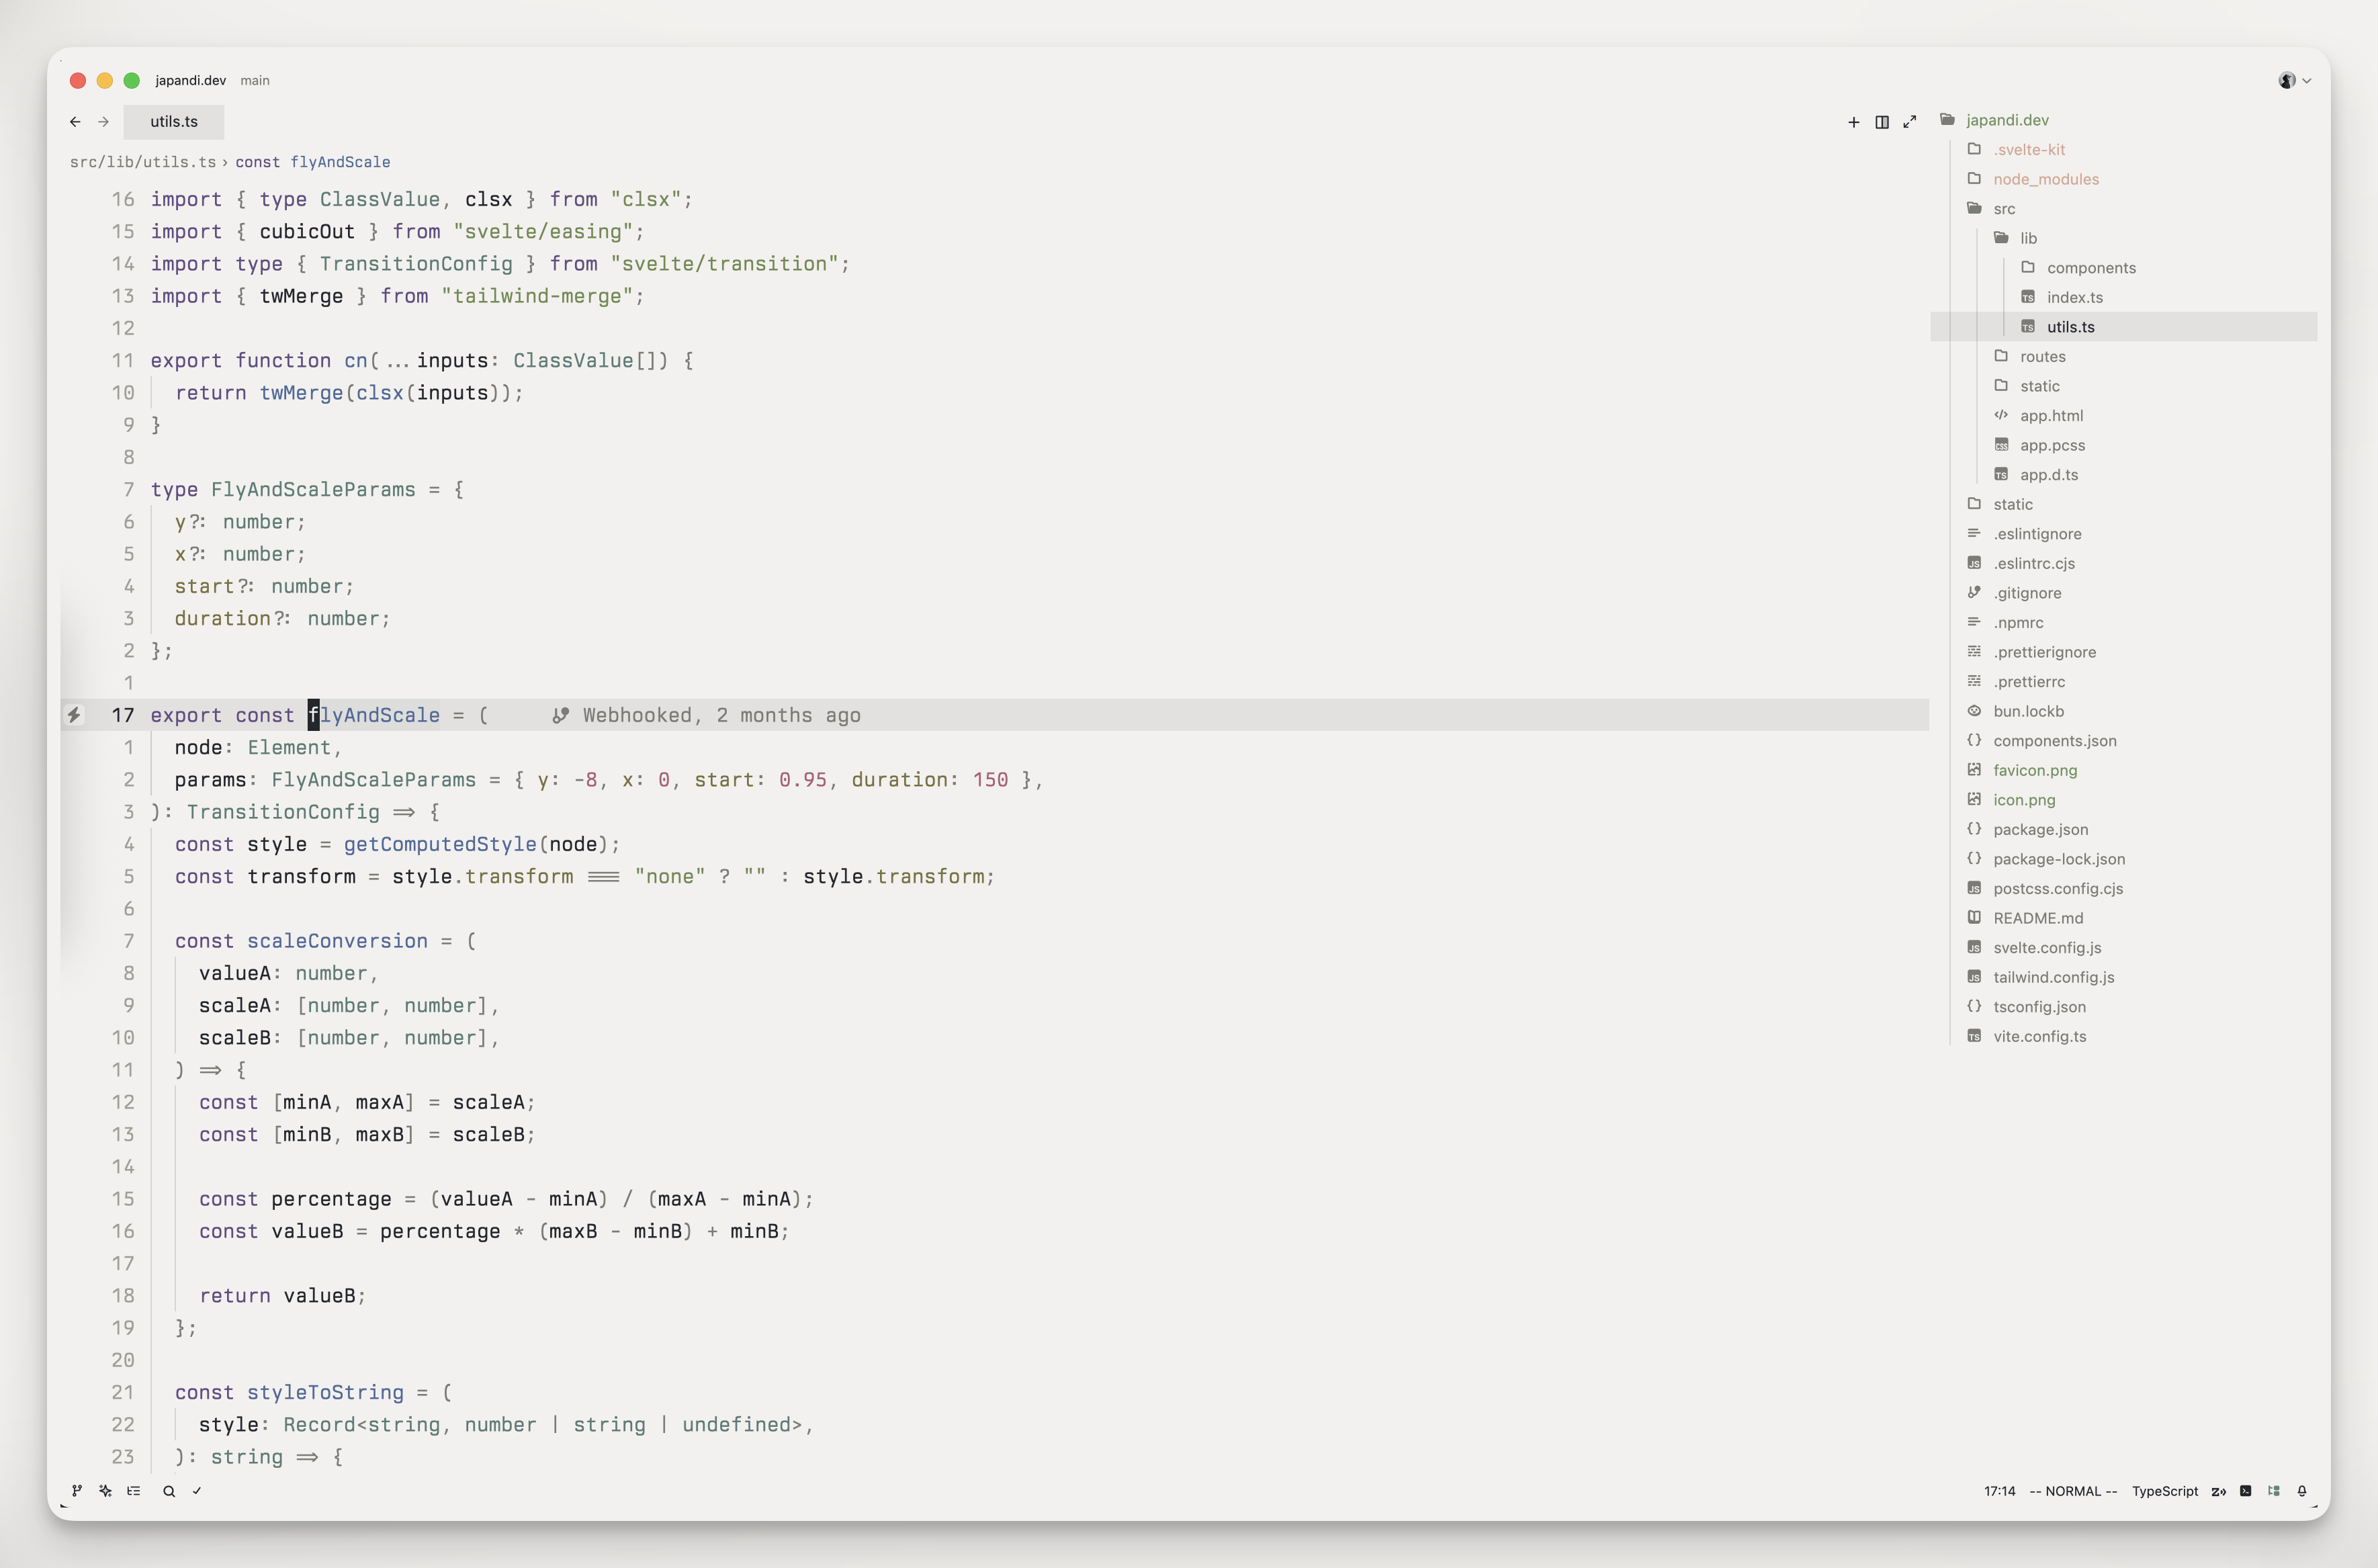Open new item with plus icon
The image size is (2378, 1568).
coord(1854,122)
